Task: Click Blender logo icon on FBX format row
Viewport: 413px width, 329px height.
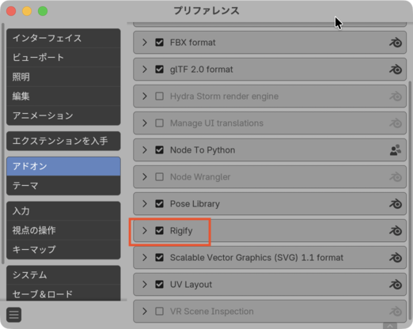Action: point(396,43)
